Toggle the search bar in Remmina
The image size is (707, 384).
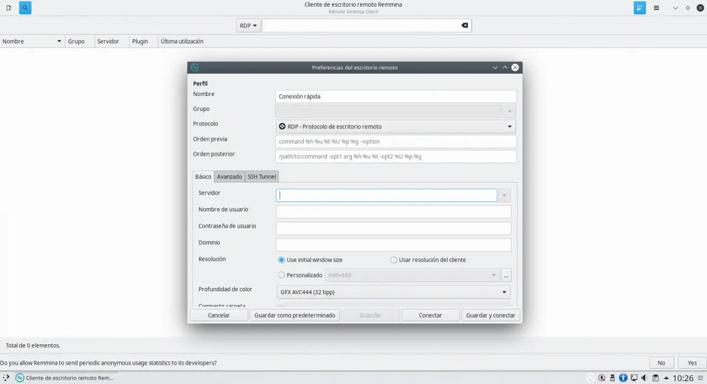(25, 8)
